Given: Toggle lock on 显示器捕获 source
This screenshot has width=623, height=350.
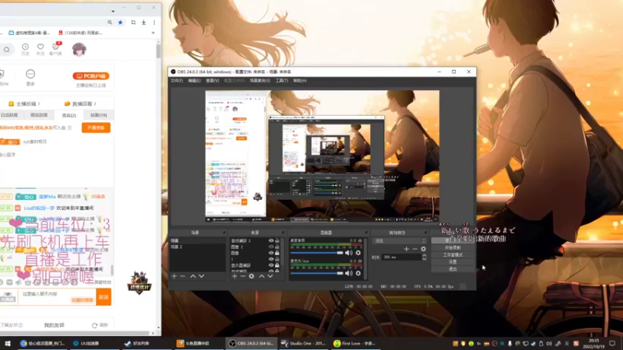Looking at the screenshot, I should pos(277,265).
